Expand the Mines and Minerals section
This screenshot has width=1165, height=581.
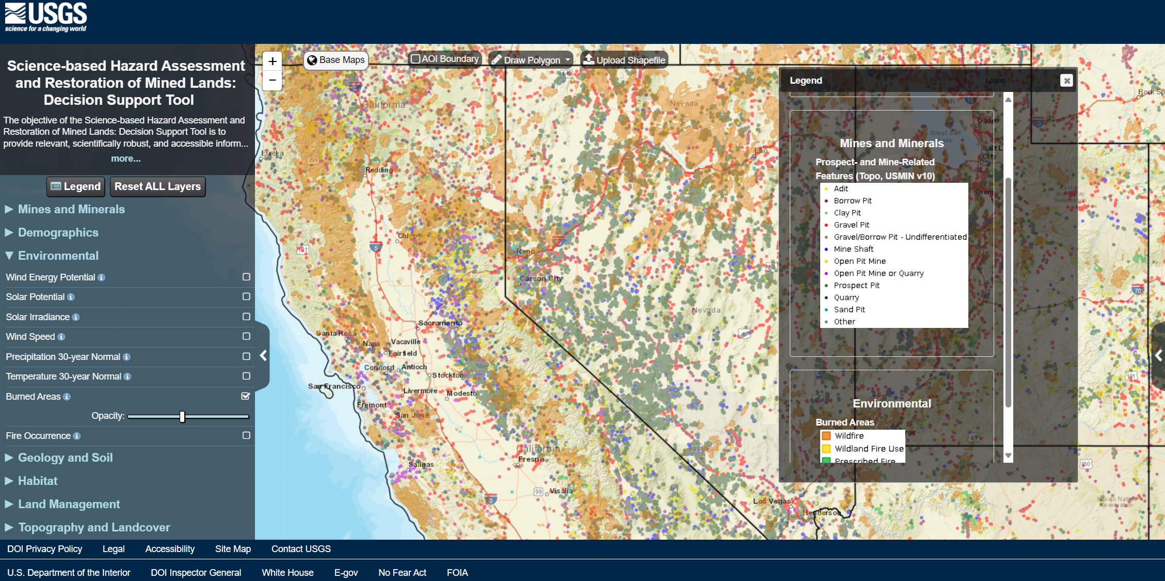pyautogui.click(x=71, y=209)
